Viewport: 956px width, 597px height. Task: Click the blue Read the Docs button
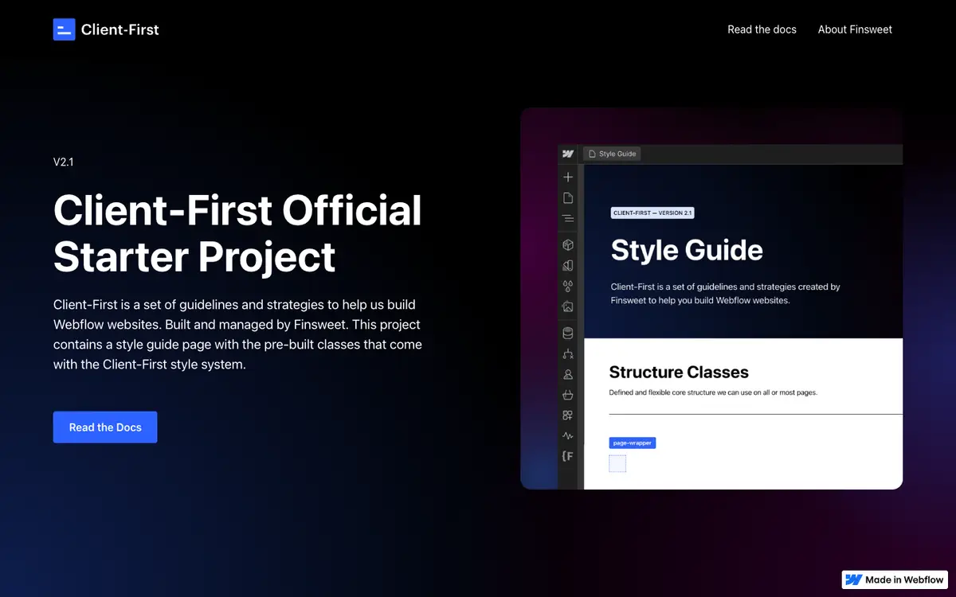pos(105,427)
